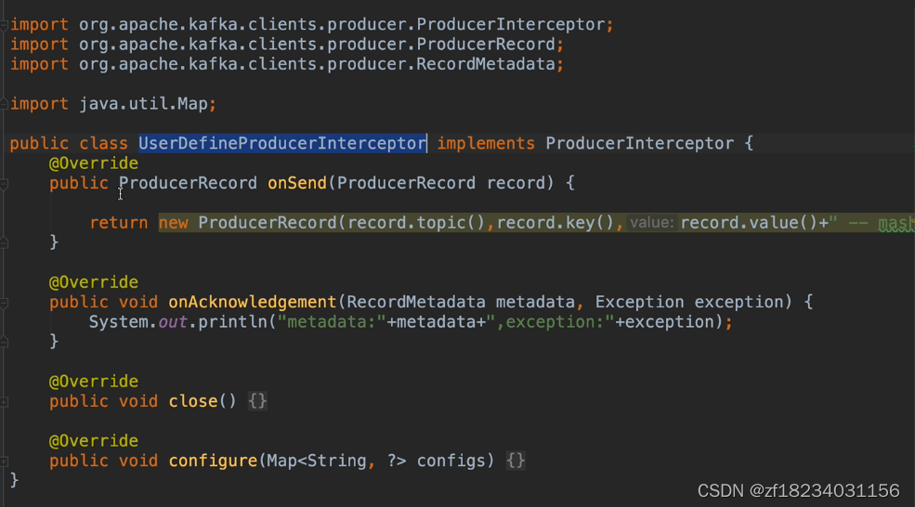Click the 'value:' parameter hint
Screen dimensions: 915x507
tap(651, 223)
